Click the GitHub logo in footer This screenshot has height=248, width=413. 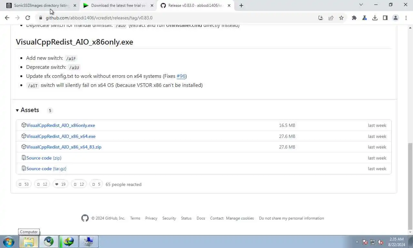tap(85, 218)
